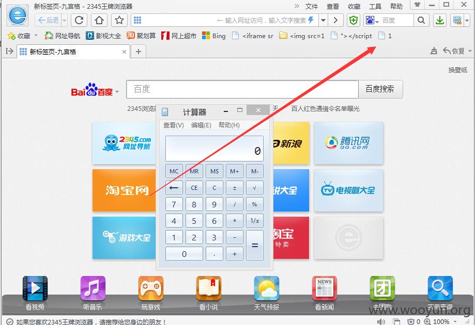Open the "></script bookmark
Screen dimensions: 475x325
(351, 36)
